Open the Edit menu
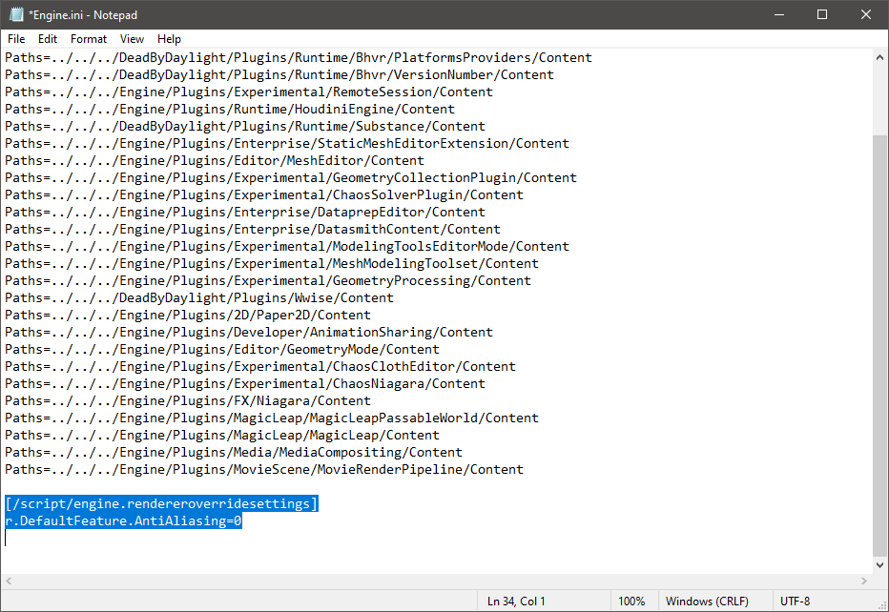 click(48, 39)
